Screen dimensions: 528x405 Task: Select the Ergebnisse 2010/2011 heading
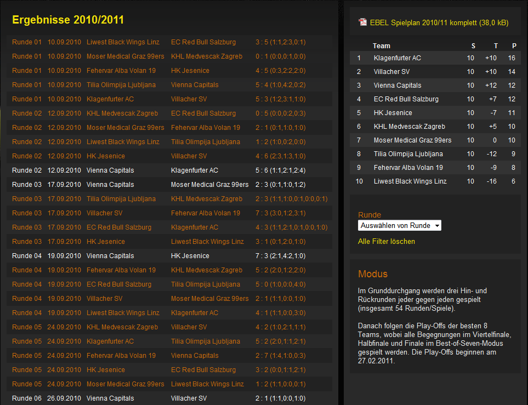click(68, 20)
